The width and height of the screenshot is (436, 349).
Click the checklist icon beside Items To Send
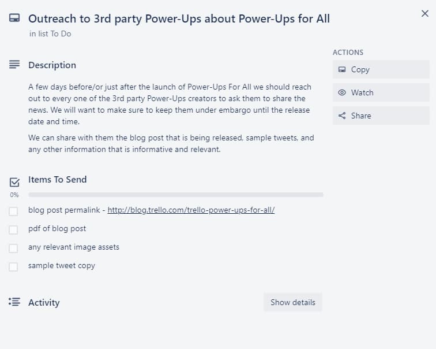pos(14,183)
